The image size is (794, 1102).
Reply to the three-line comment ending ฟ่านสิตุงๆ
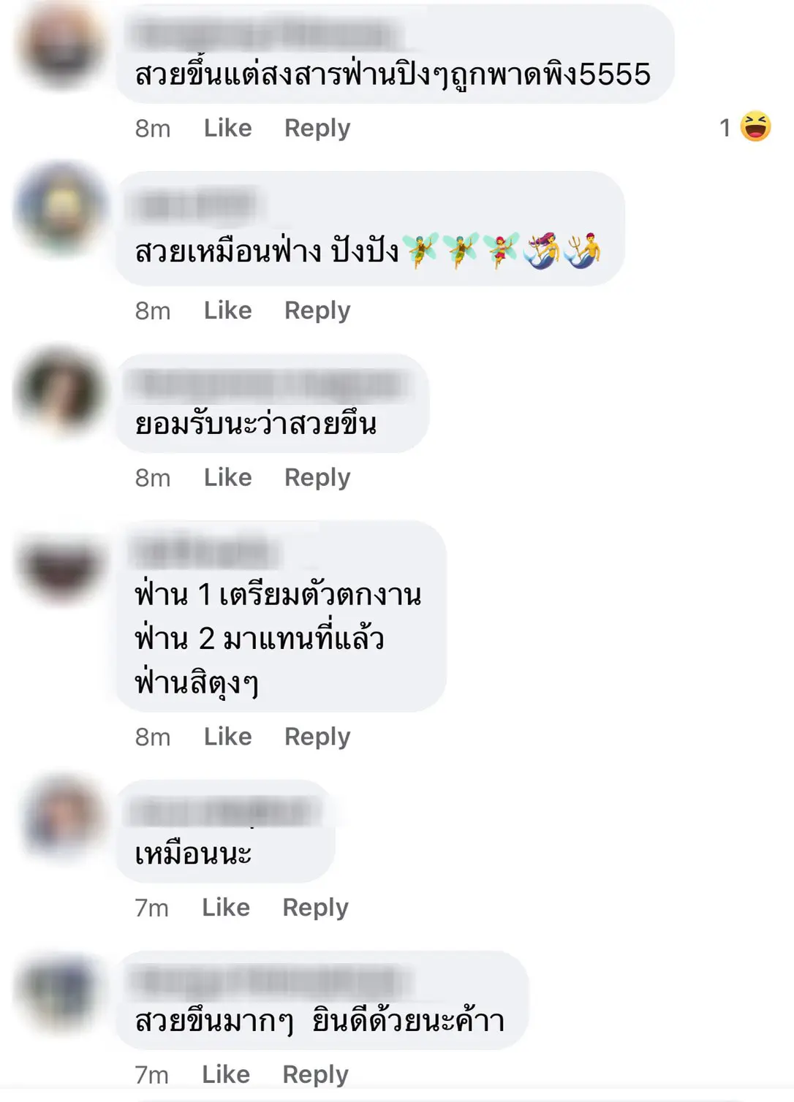tap(317, 737)
